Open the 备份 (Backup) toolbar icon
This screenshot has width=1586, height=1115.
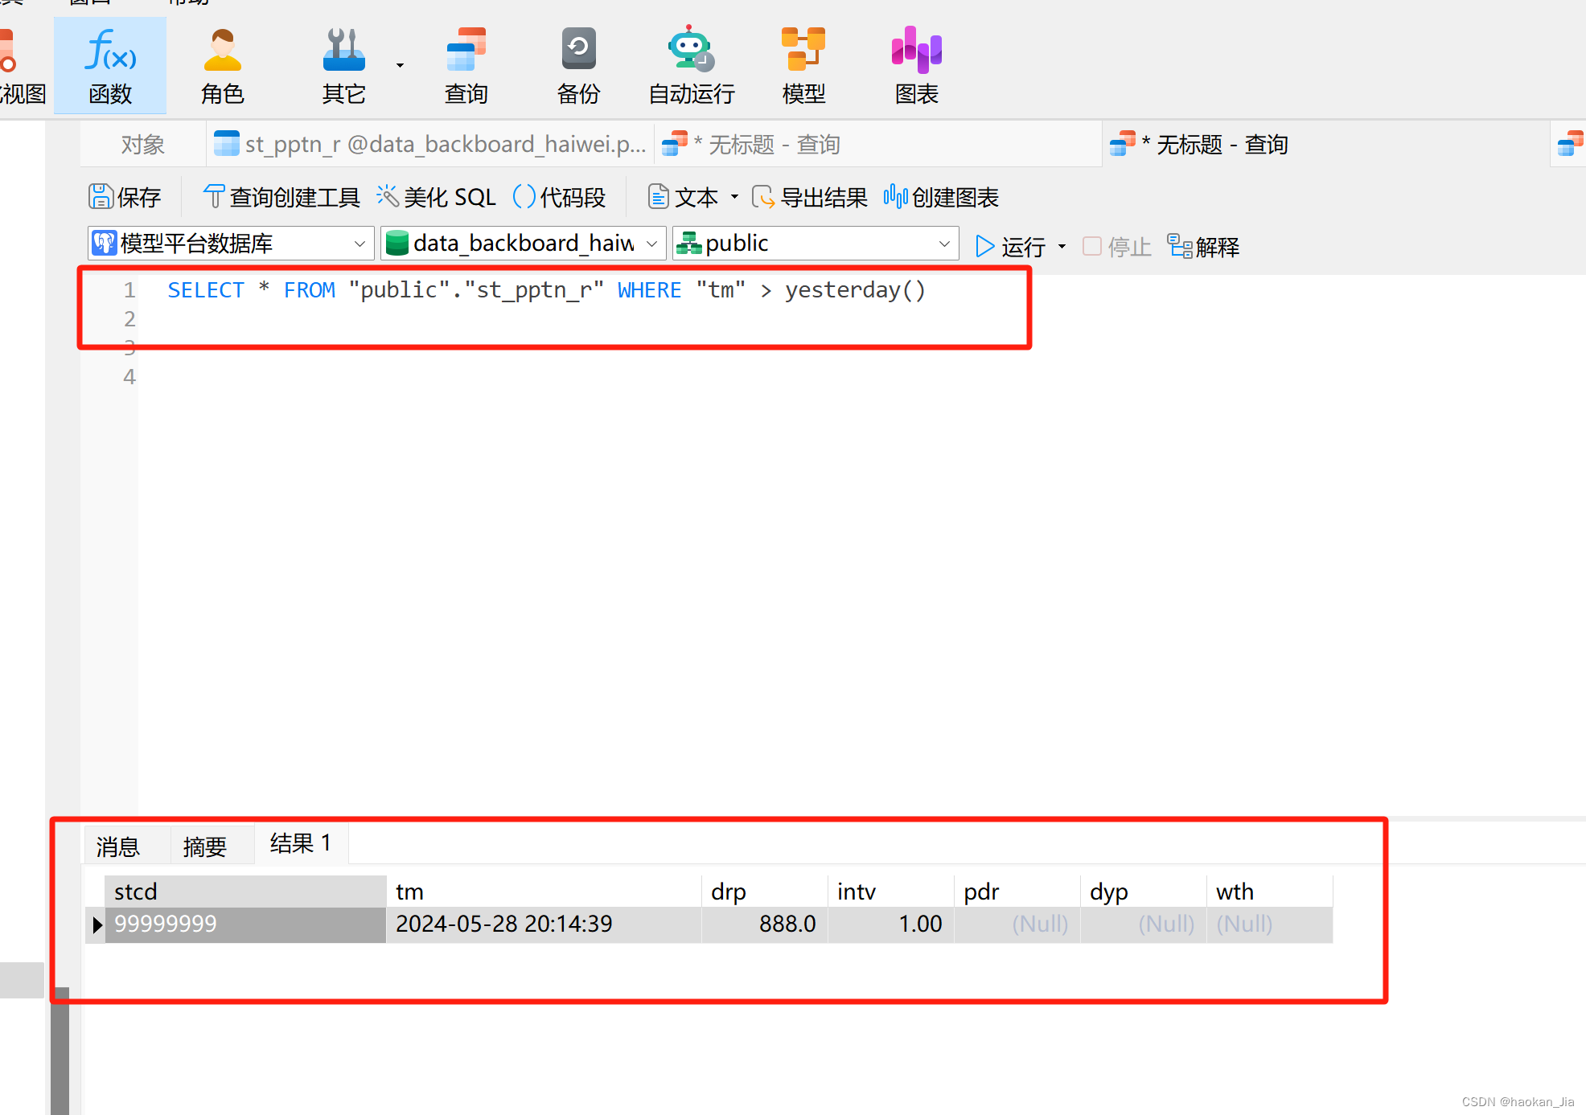tap(578, 65)
